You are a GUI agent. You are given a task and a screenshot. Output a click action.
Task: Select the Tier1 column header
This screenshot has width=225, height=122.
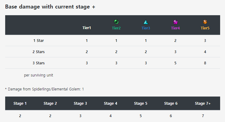click(87, 28)
